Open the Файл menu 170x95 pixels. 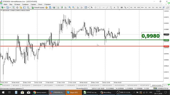pos(5,4)
